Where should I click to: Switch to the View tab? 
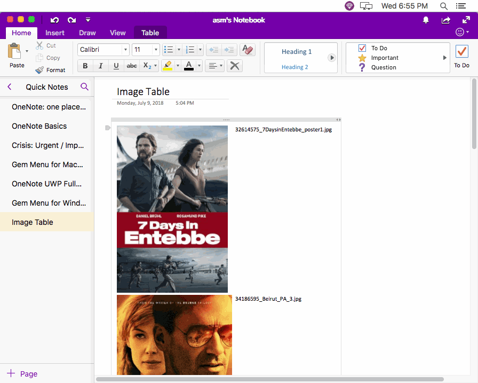point(118,33)
